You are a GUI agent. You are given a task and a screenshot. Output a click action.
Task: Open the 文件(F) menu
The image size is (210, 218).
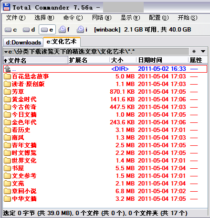(x=16, y=18)
